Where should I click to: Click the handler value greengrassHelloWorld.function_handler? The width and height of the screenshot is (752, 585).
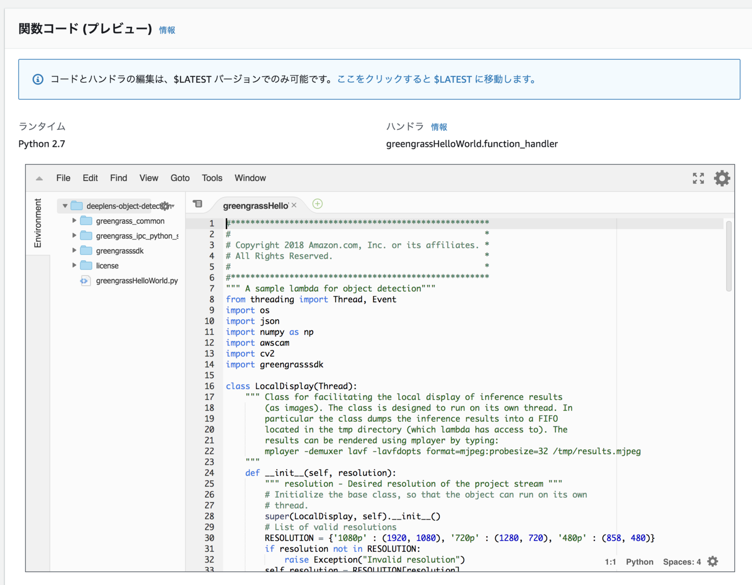pos(472,144)
